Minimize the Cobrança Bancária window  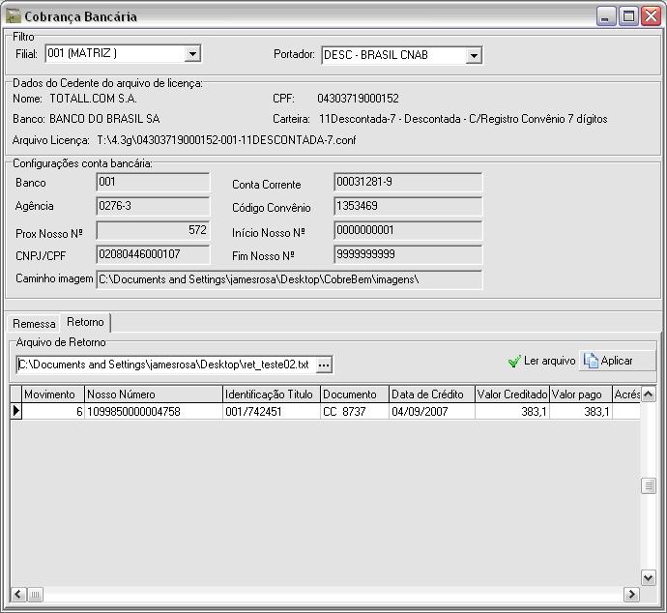click(606, 16)
